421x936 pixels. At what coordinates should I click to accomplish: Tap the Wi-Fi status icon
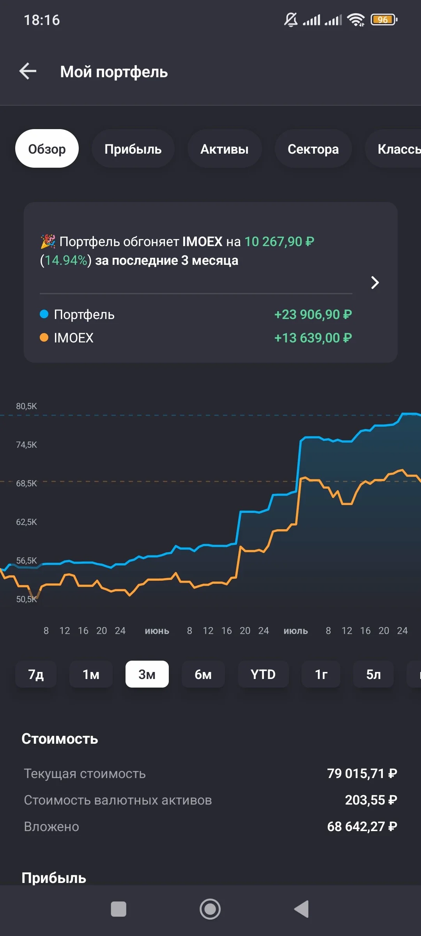coord(356,19)
